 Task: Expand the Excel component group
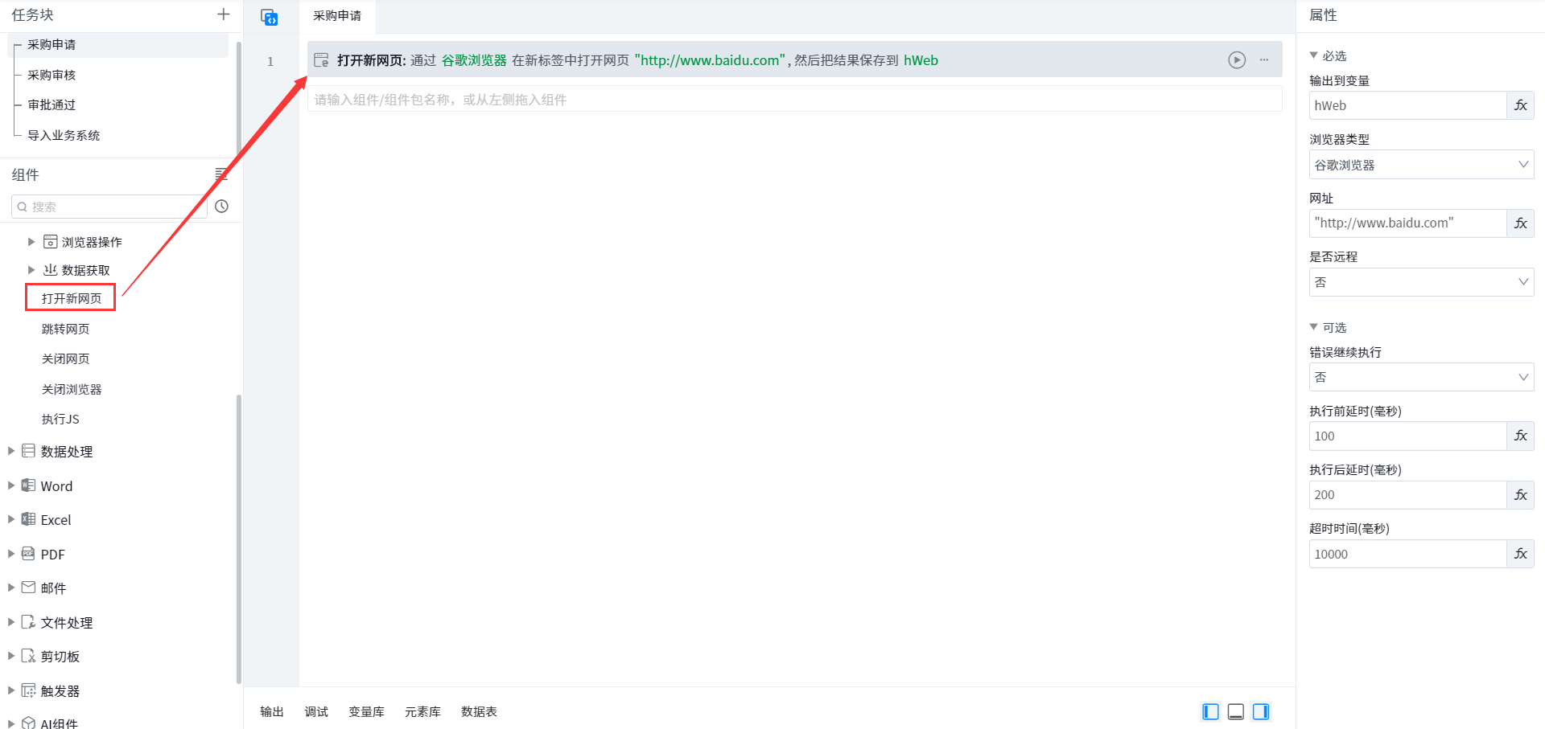(x=11, y=520)
